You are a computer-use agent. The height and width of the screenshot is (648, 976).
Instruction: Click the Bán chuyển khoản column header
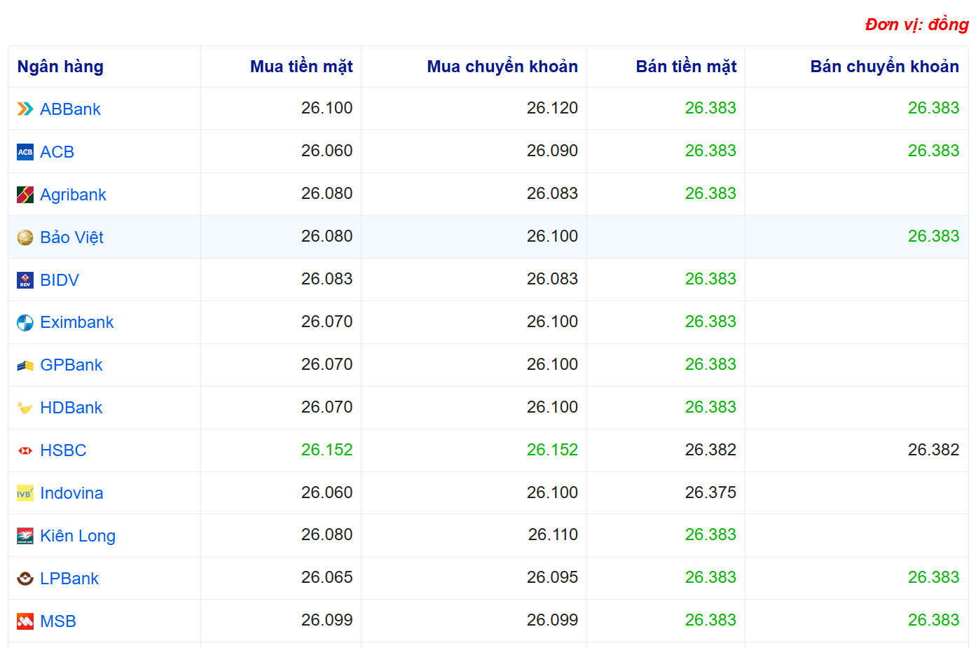[884, 67]
